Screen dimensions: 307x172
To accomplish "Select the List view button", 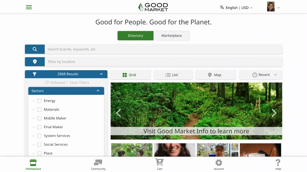I will 173,75.
